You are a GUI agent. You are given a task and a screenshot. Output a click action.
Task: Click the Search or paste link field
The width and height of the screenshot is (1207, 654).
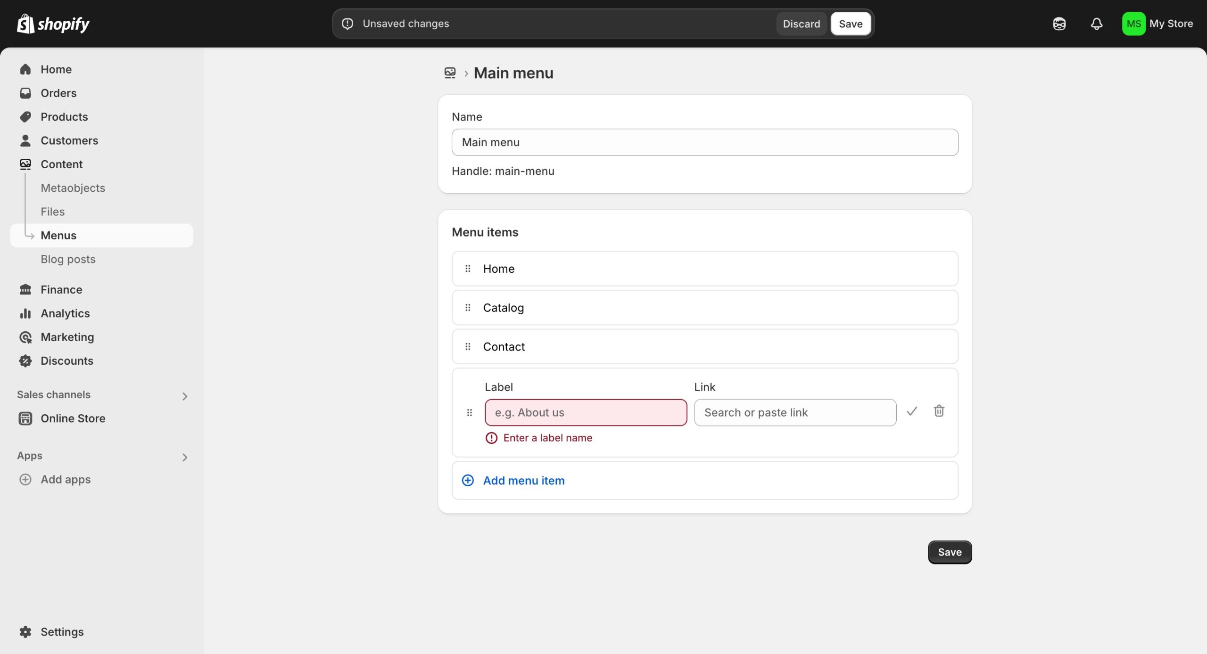pos(795,412)
